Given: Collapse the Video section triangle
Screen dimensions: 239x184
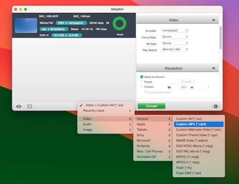Looking at the screenshot, I should [214, 20].
